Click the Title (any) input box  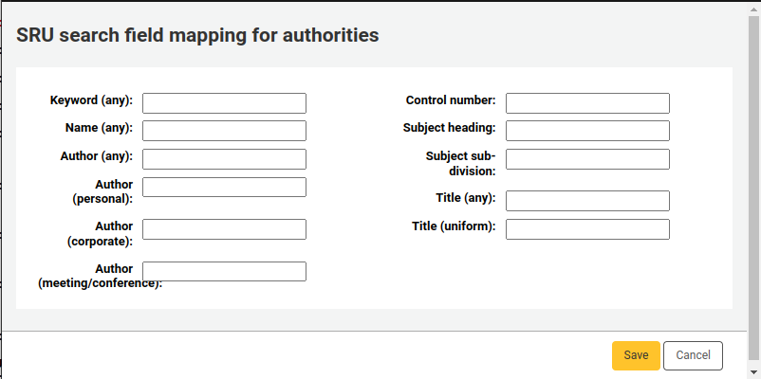tap(587, 201)
